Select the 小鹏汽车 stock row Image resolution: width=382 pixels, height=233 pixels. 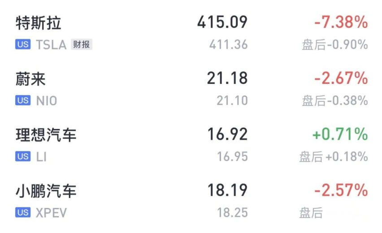[191, 201]
